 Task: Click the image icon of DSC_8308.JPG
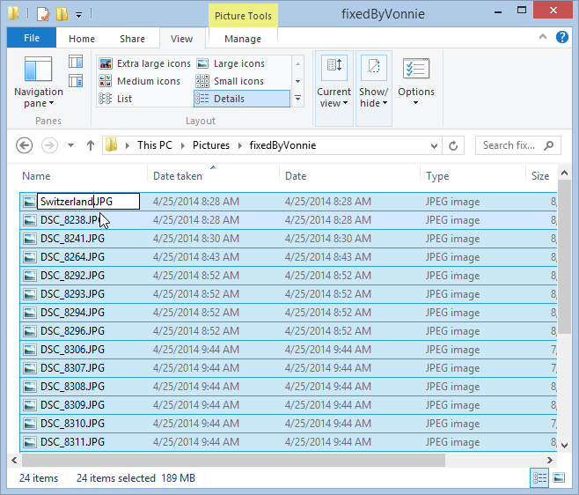pyautogui.click(x=30, y=387)
